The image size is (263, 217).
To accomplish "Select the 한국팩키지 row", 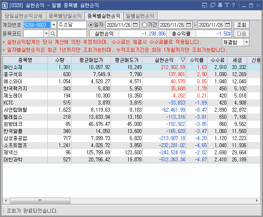I will [131, 88].
